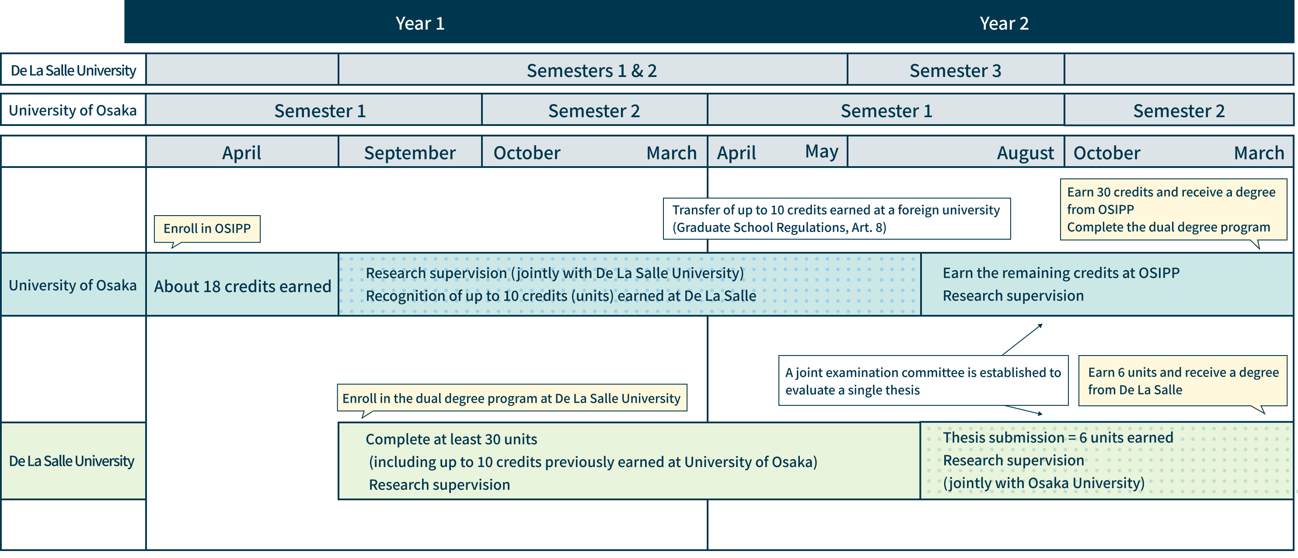
Task: Click the May month label
Action: (x=821, y=151)
